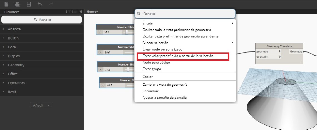The width and height of the screenshot is (317, 130).
Task: Select 'Crear valor predefinido a partir de la selección'
Action: (x=178, y=56)
